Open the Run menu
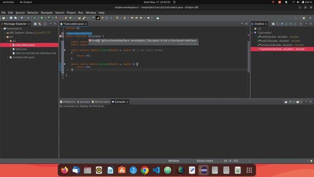 pyautogui.click(x=80, y=13)
